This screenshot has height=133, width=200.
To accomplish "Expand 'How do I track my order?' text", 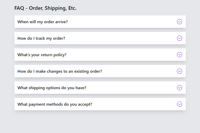I will tap(41, 38).
